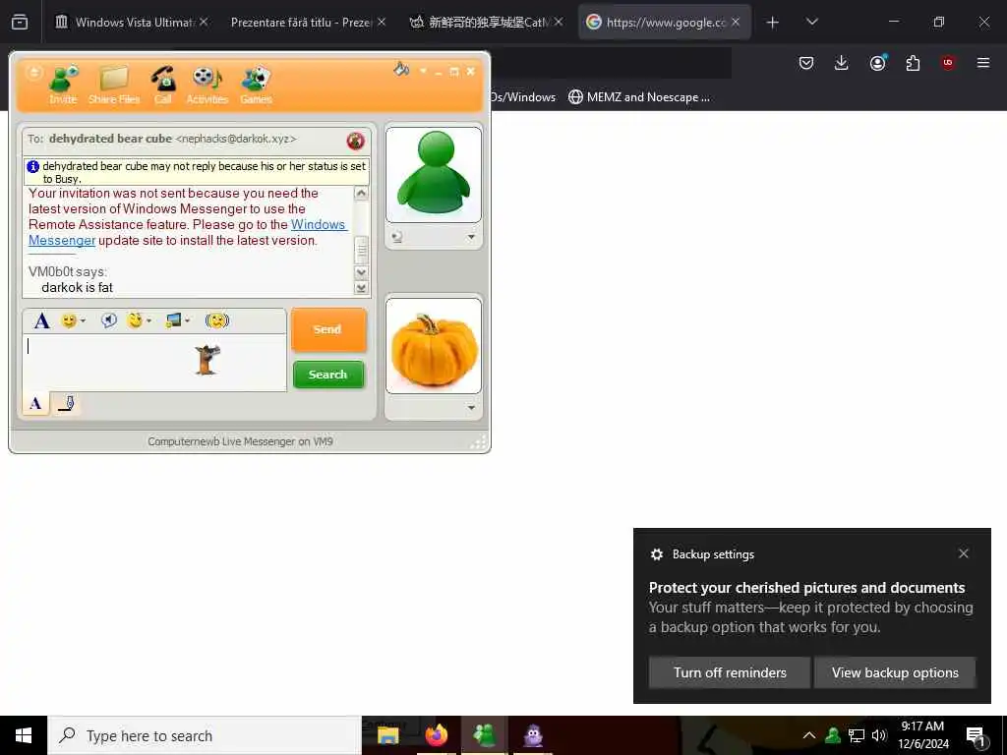
Task: Open the list all tabs chevron
Action: click(x=811, y=22)
